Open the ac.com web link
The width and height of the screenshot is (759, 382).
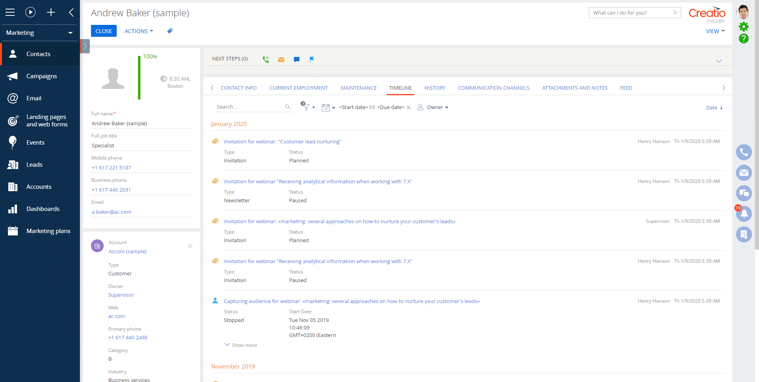(117, 316)
